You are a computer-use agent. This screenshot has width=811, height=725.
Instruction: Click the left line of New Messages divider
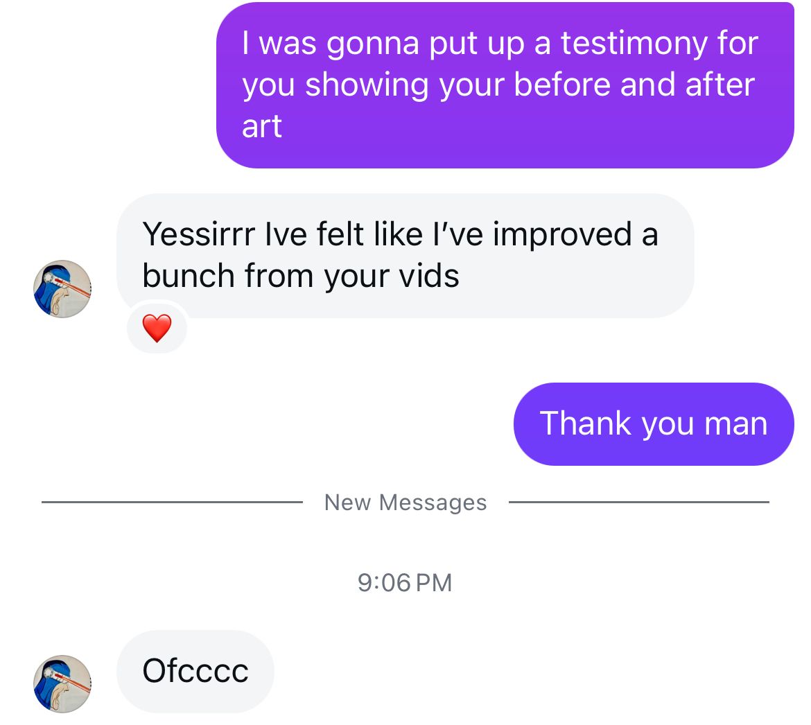pos(172,502)
